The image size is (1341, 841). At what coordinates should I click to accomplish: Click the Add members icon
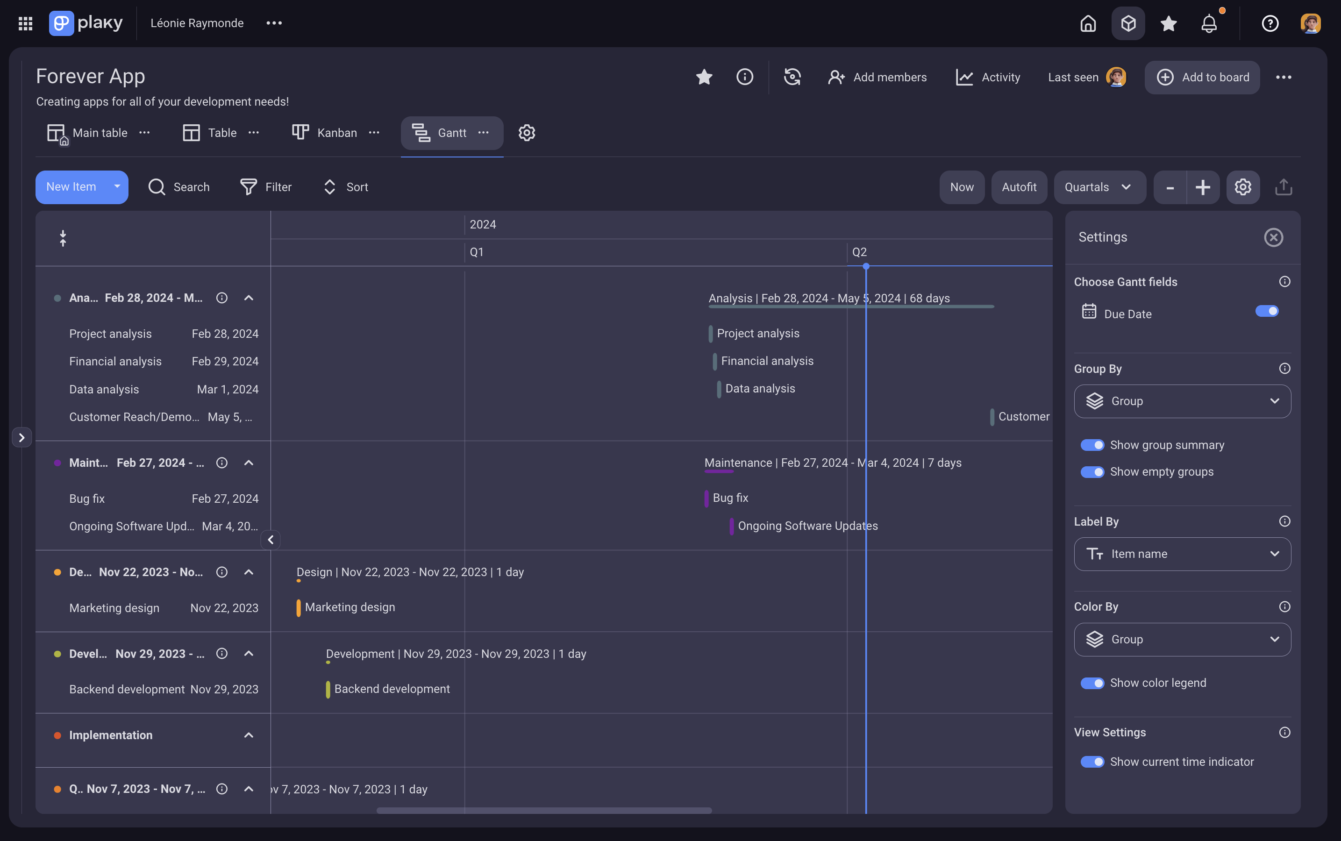click(x=835, y=77)
